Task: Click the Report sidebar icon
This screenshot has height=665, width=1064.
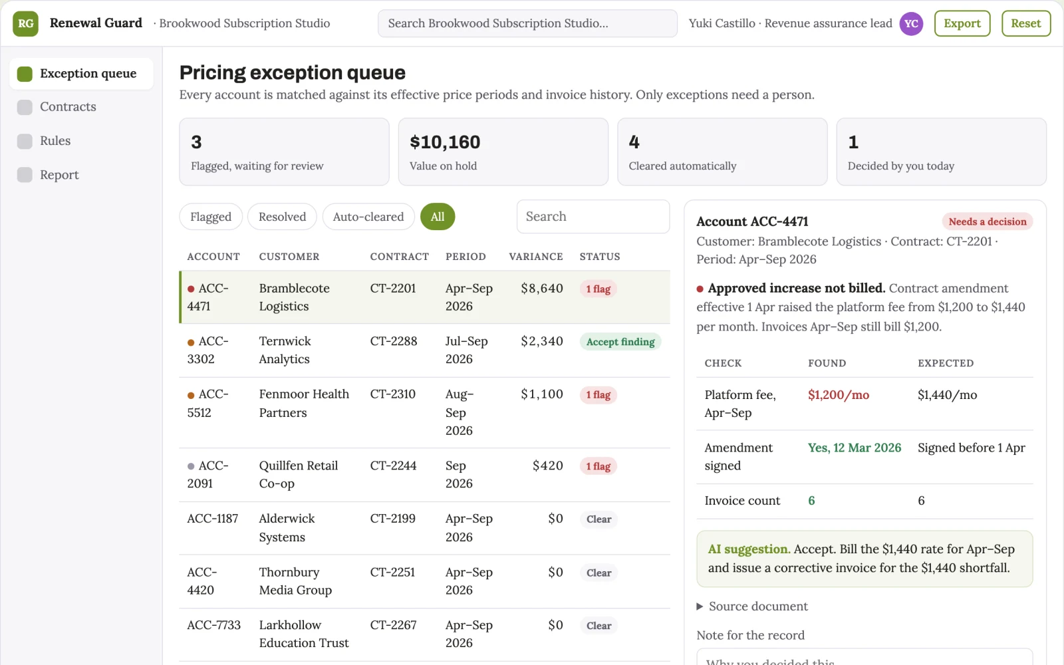Action: [25, 175]
